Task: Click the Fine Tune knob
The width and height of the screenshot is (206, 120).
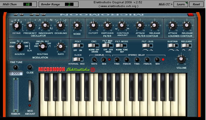Action: click(16, 68)
